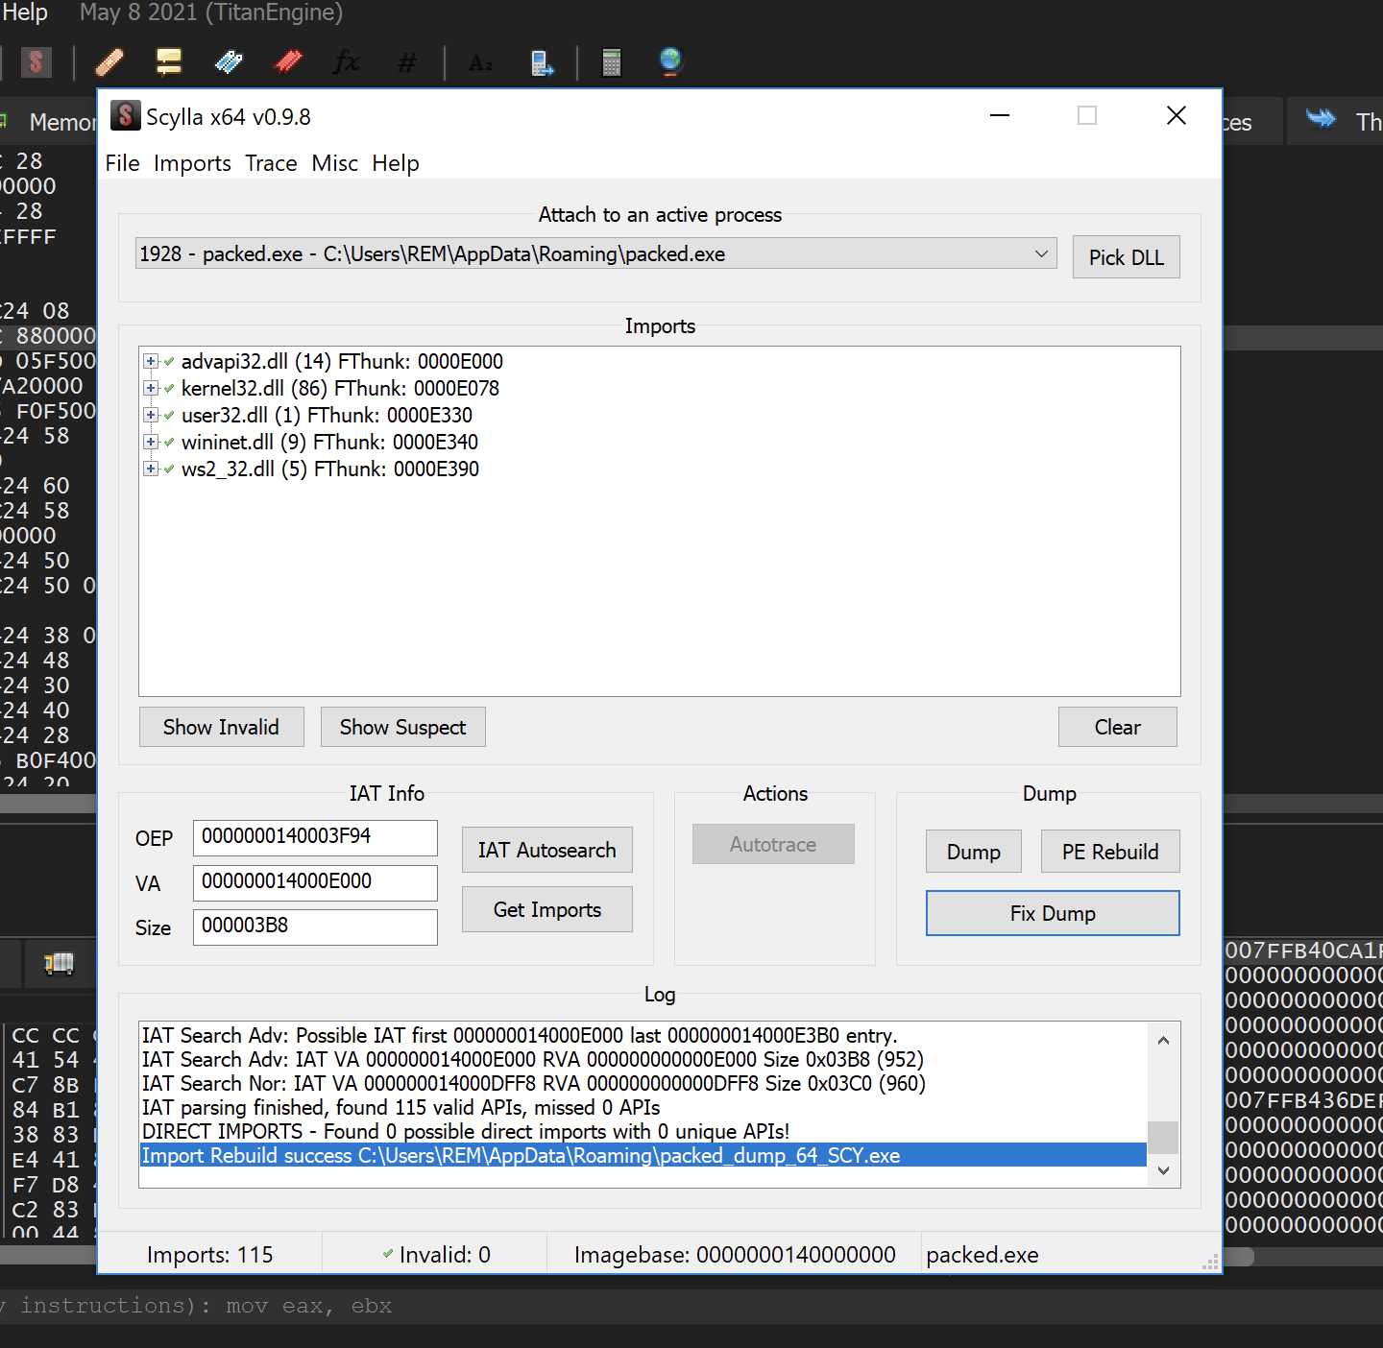
Task: Click the Show Suspect button
Action: (402, 727)
